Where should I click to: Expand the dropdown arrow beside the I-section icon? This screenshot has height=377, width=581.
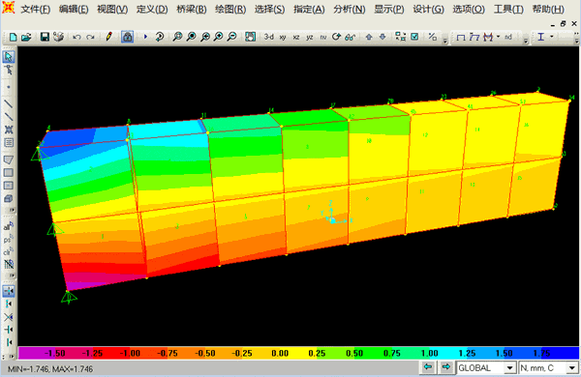552,37
